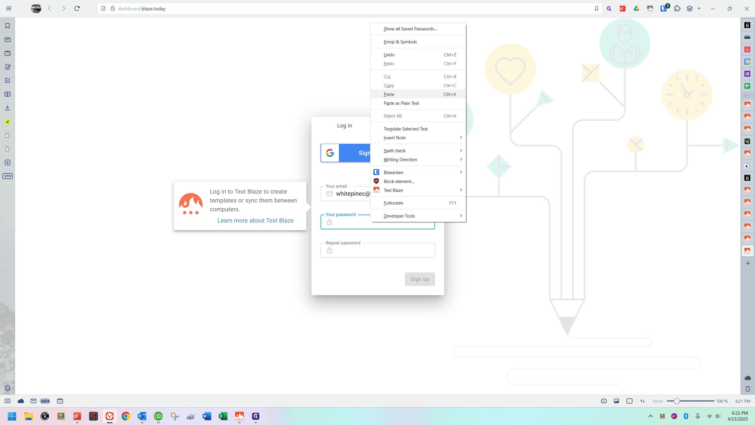Show hidden system tray icons
This screenshot has width=755, height=425.
(x=650, y=416)
